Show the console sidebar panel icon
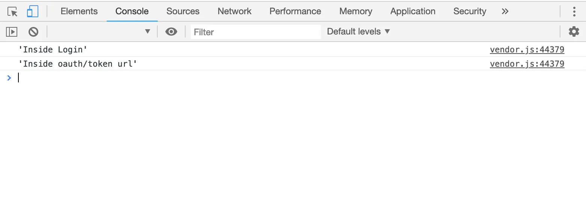Viewport: 586px width, 224px height. coord(12,32)
